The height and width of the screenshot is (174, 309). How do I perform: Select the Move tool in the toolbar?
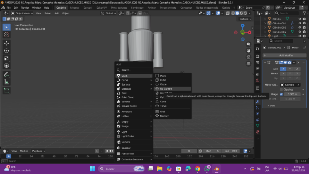click(x=6, y=43)
